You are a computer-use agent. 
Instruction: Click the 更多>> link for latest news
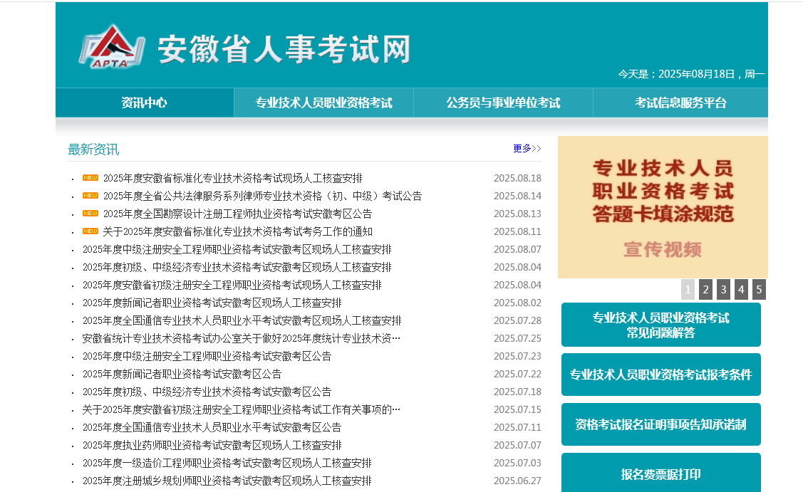click(x=524, y=147)
